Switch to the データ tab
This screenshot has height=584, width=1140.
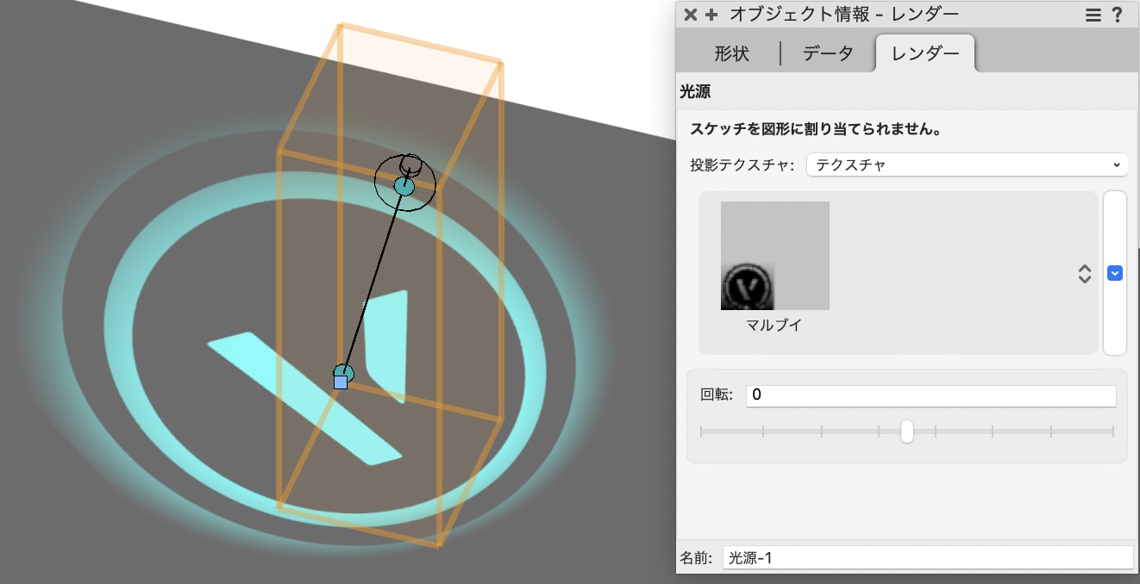tap(827, 53)
